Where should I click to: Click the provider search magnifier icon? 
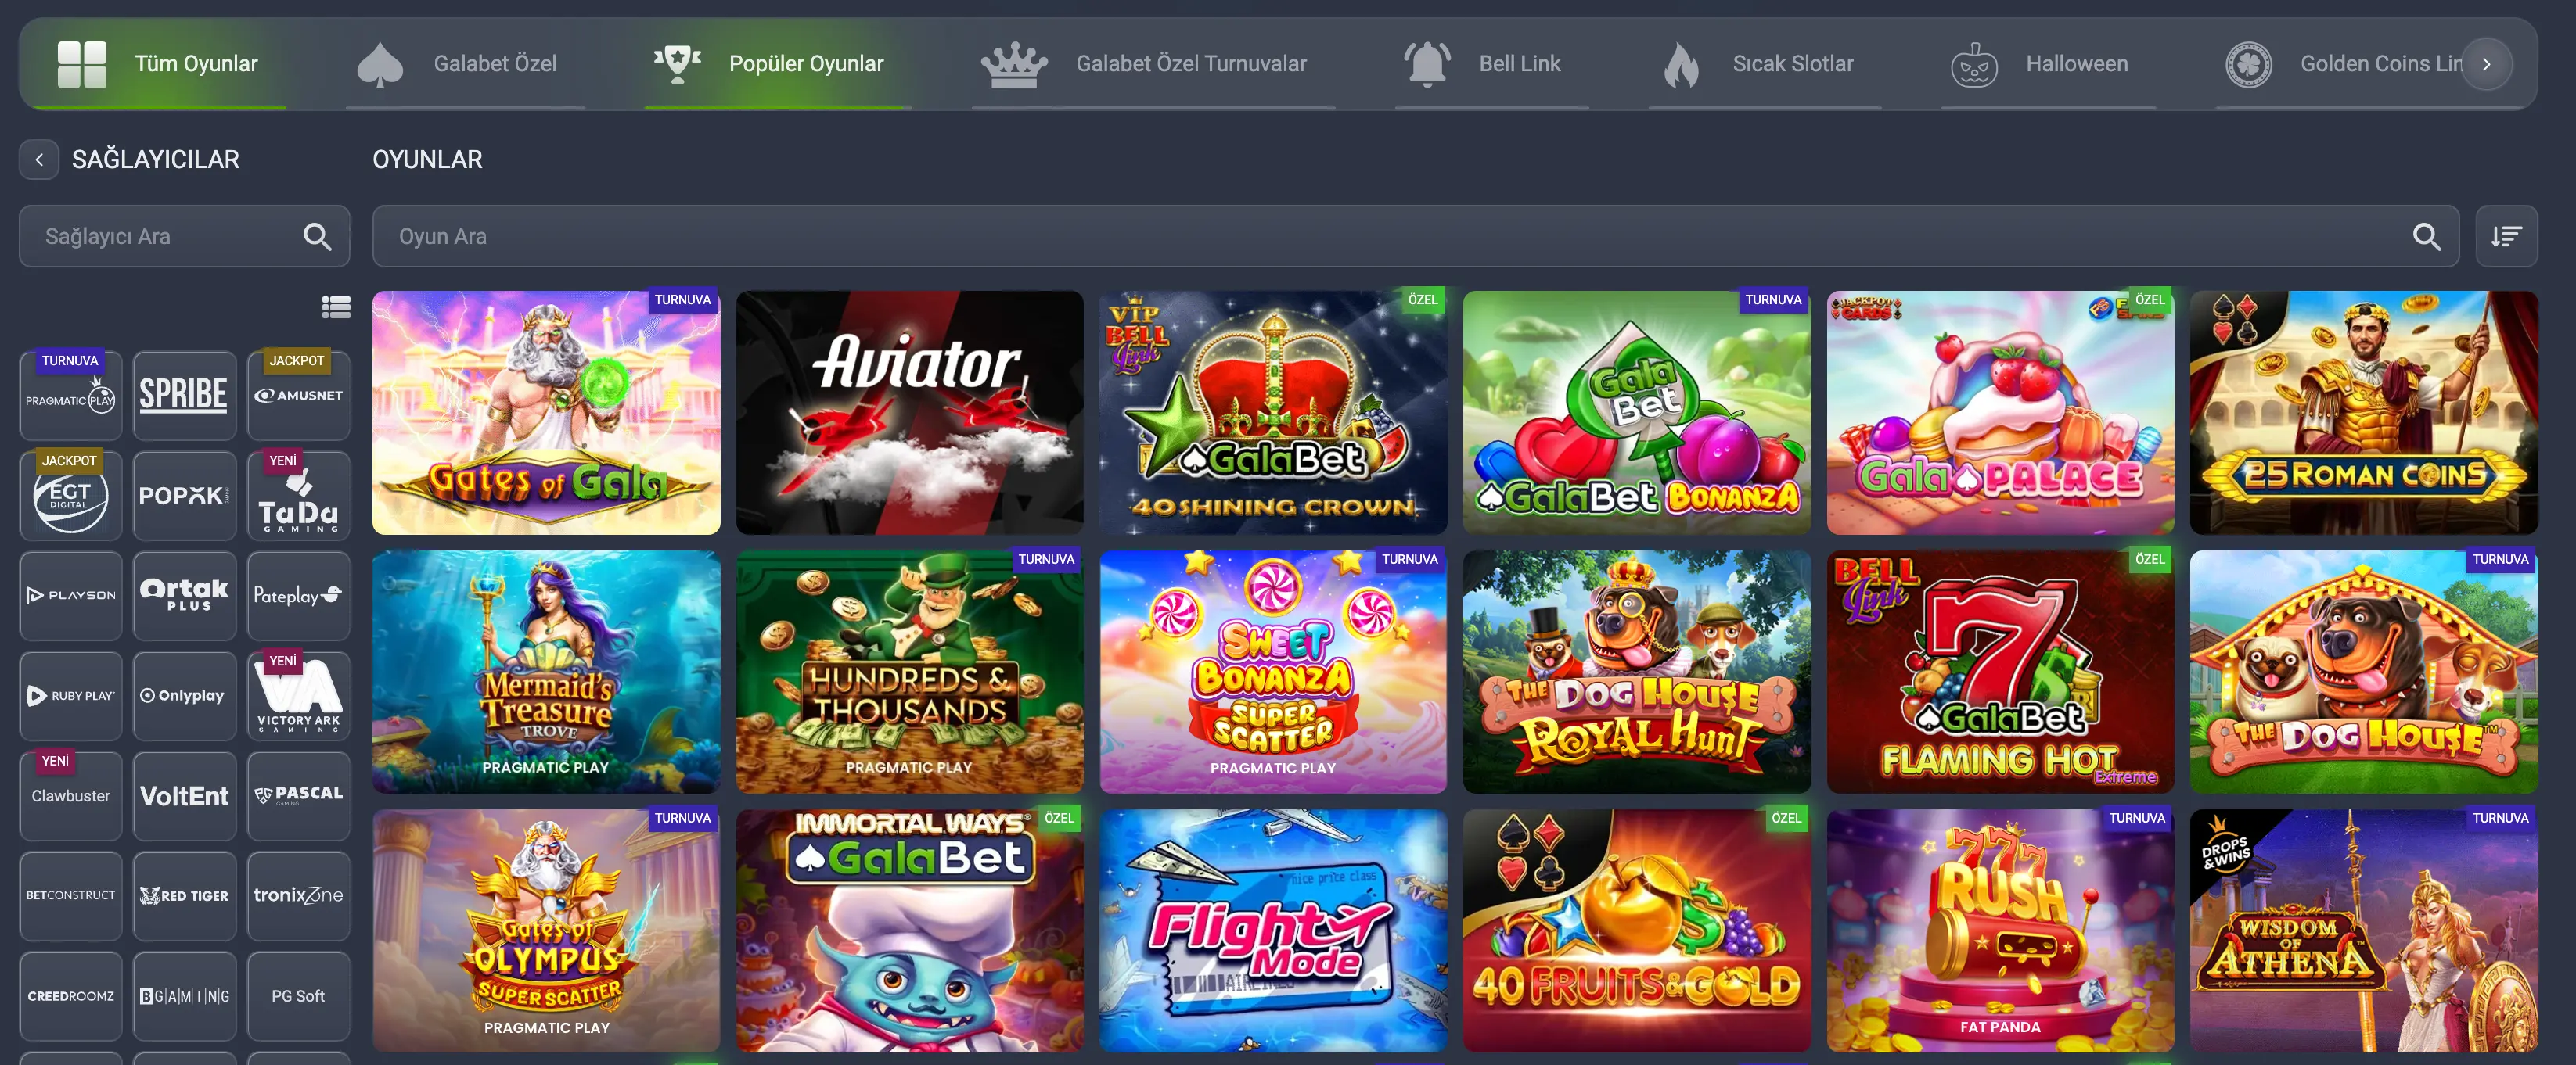(x=317, y=237)
